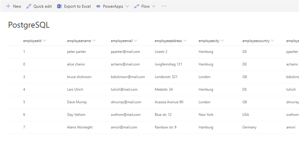The image size is (299, 164).
Task: Expand the Flow dropdown chevron
Action: click(x=154, y=6)
